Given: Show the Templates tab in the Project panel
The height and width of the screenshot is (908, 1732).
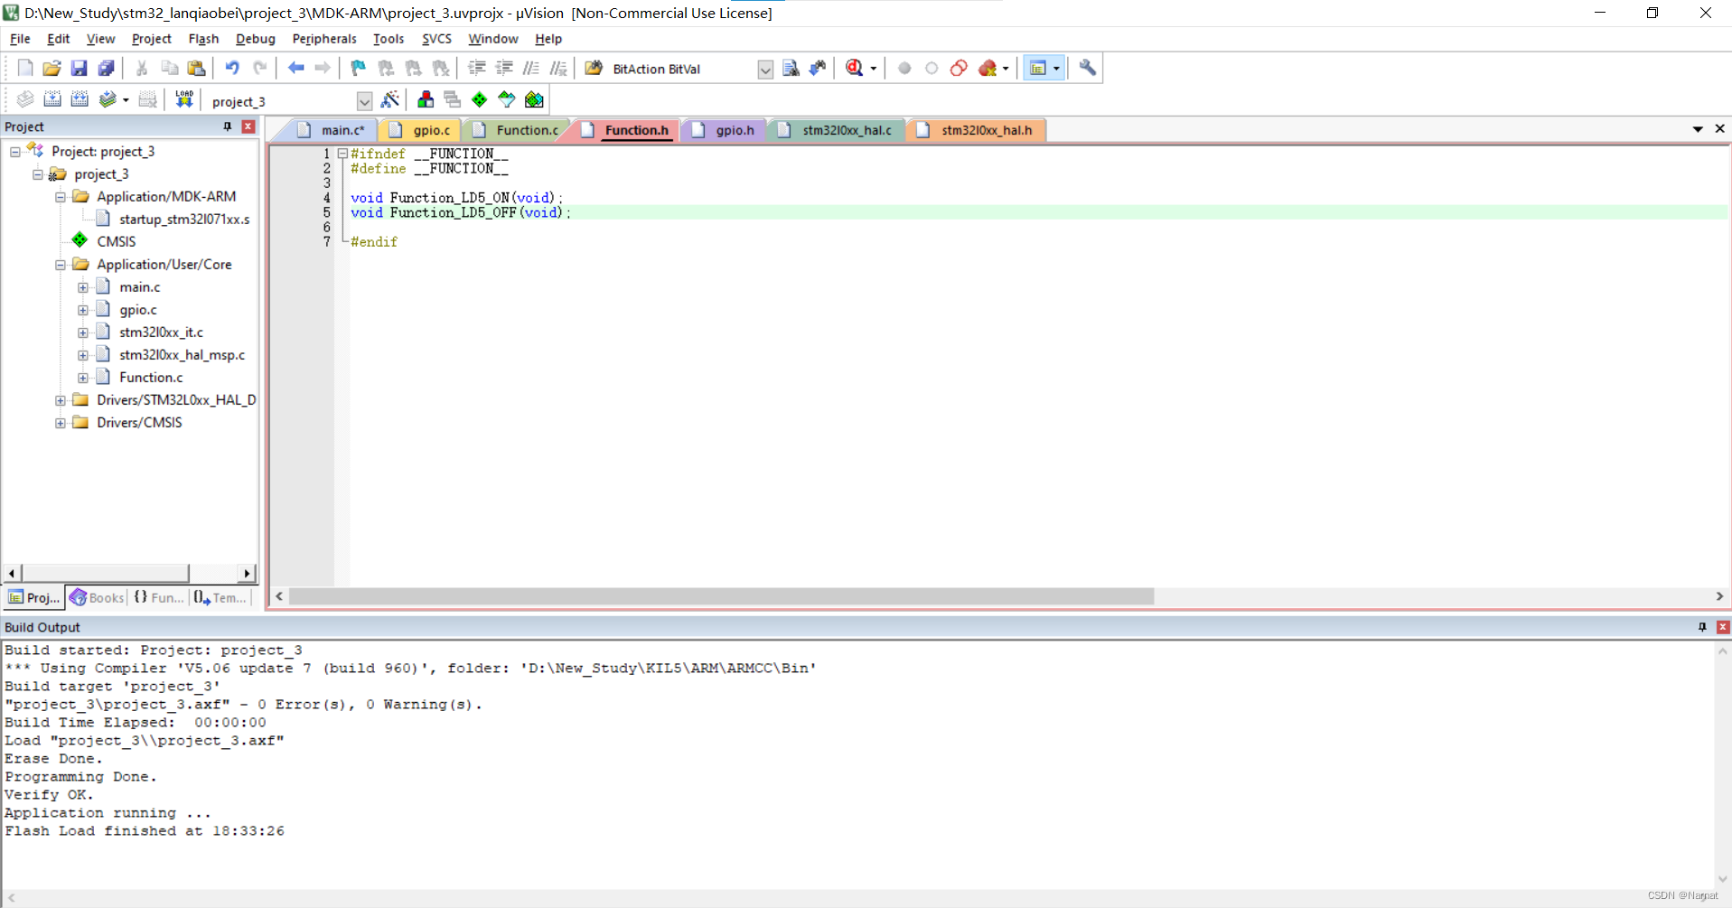Looking at the screenshot, I should [x=220, y=597].
